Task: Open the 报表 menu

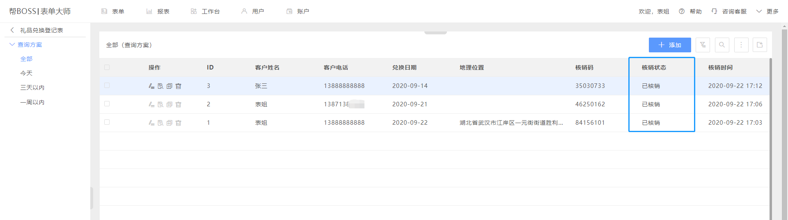Action: point(158,11)
